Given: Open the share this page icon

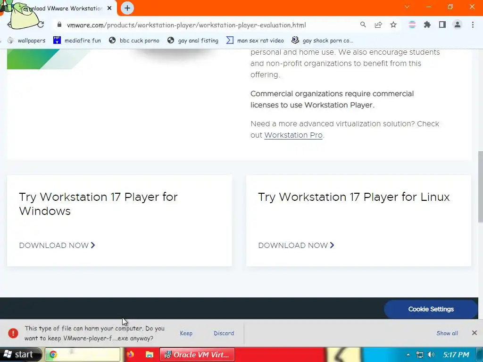Looking at the screenshot, I should tap(378, 25).
